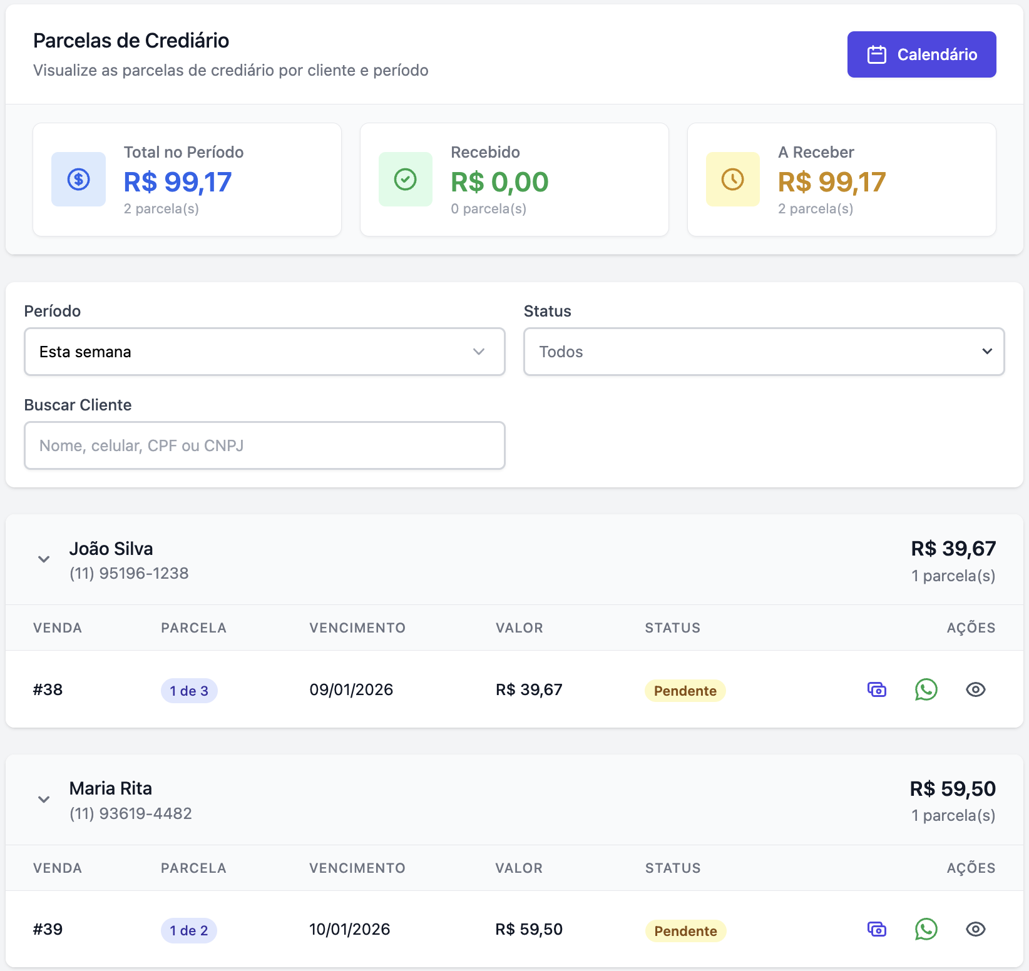Open the Calendário view
1029x971 pixels.
921,54
